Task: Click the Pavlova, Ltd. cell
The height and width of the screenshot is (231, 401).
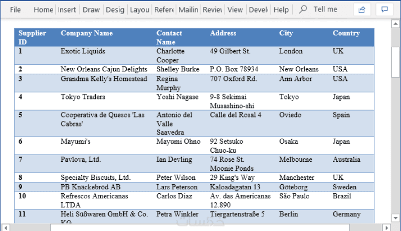Action: point(105,164)
